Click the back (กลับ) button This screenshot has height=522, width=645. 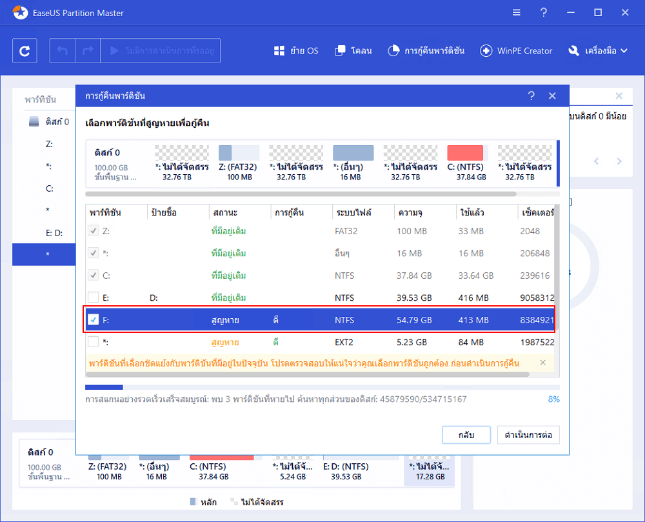point(466,435)
